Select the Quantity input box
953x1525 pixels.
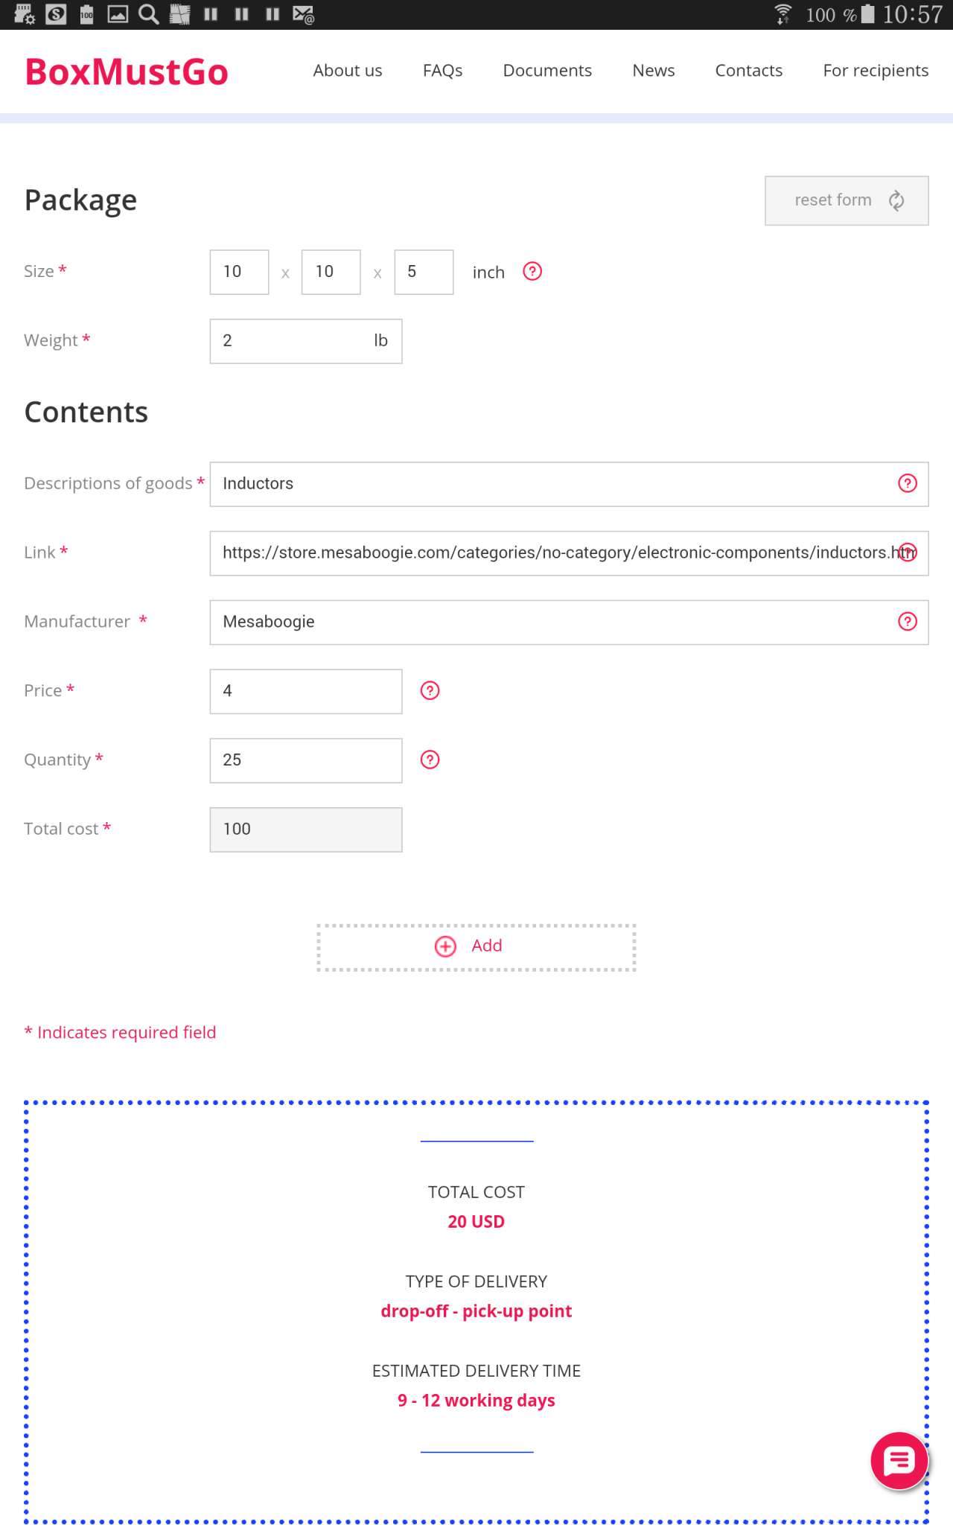(305, 760)
